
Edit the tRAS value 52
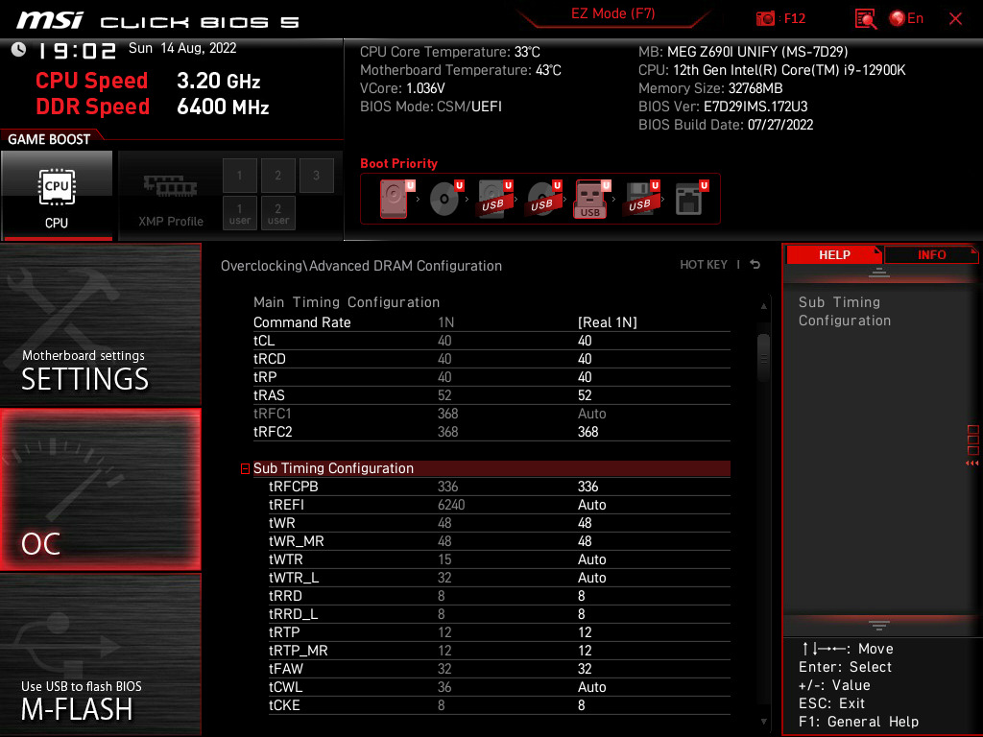585,394
